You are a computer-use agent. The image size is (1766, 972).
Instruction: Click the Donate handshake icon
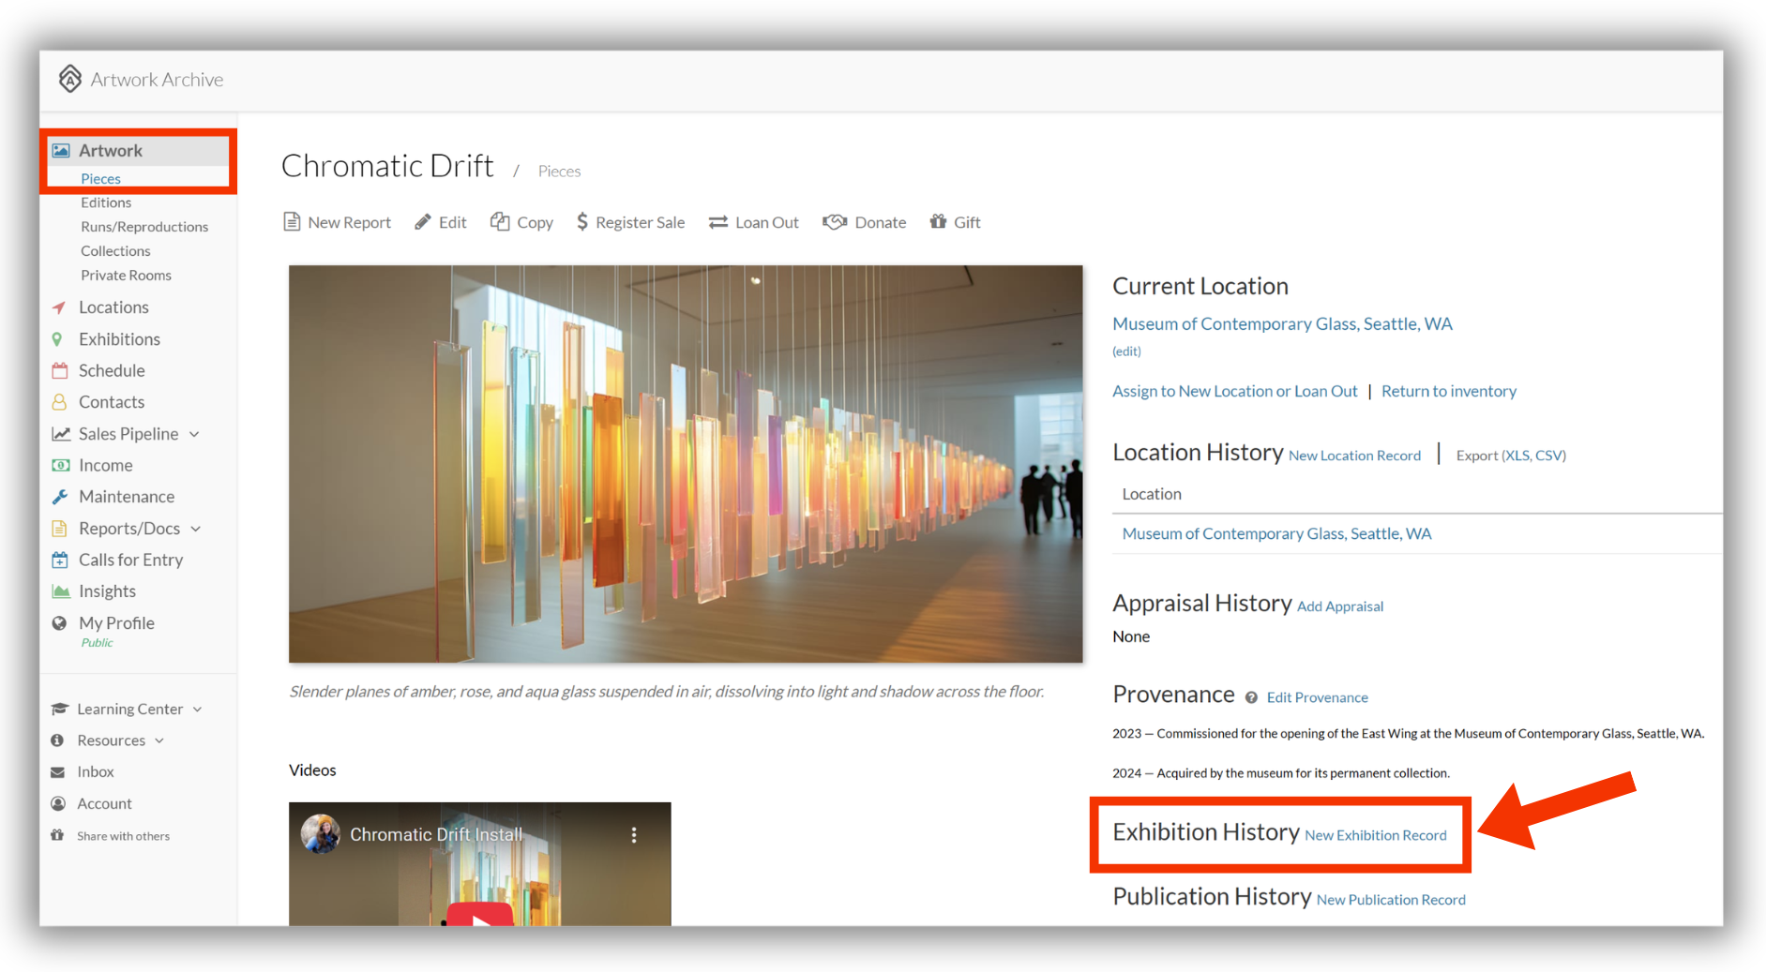coord(835,222)
